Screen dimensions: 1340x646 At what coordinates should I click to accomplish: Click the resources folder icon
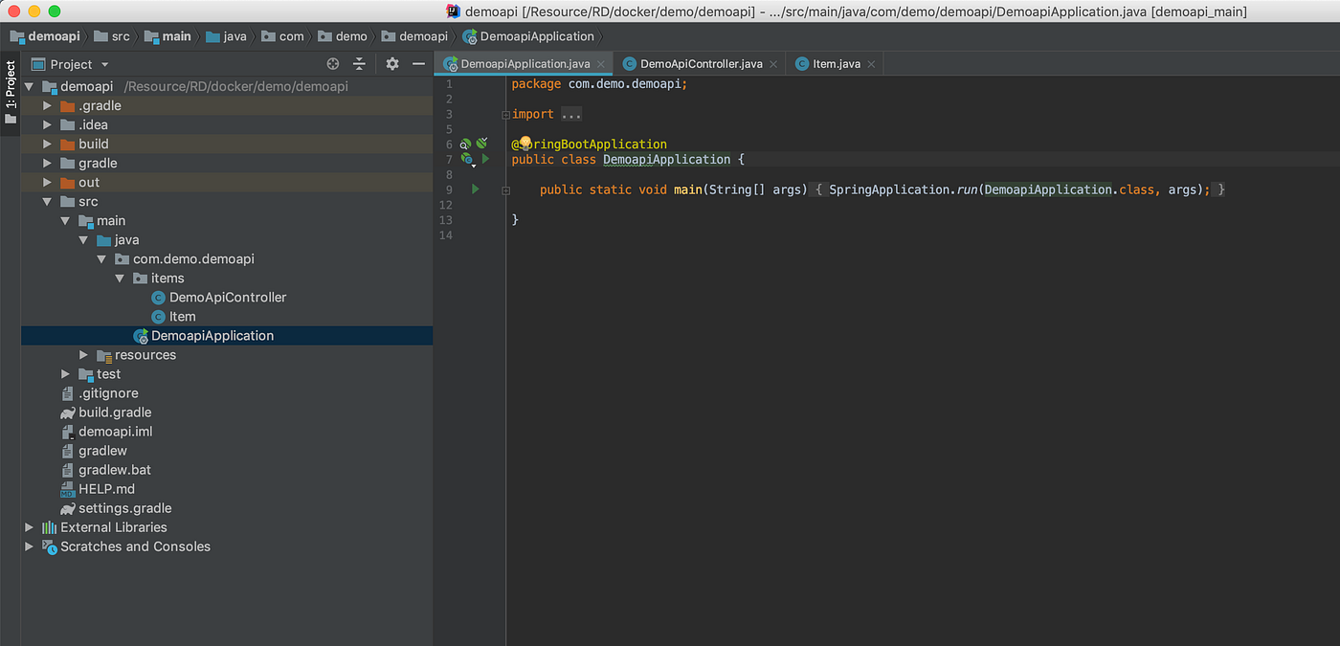(104, 355)
